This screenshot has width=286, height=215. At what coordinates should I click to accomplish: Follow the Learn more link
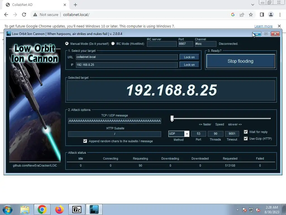[263, 26]
